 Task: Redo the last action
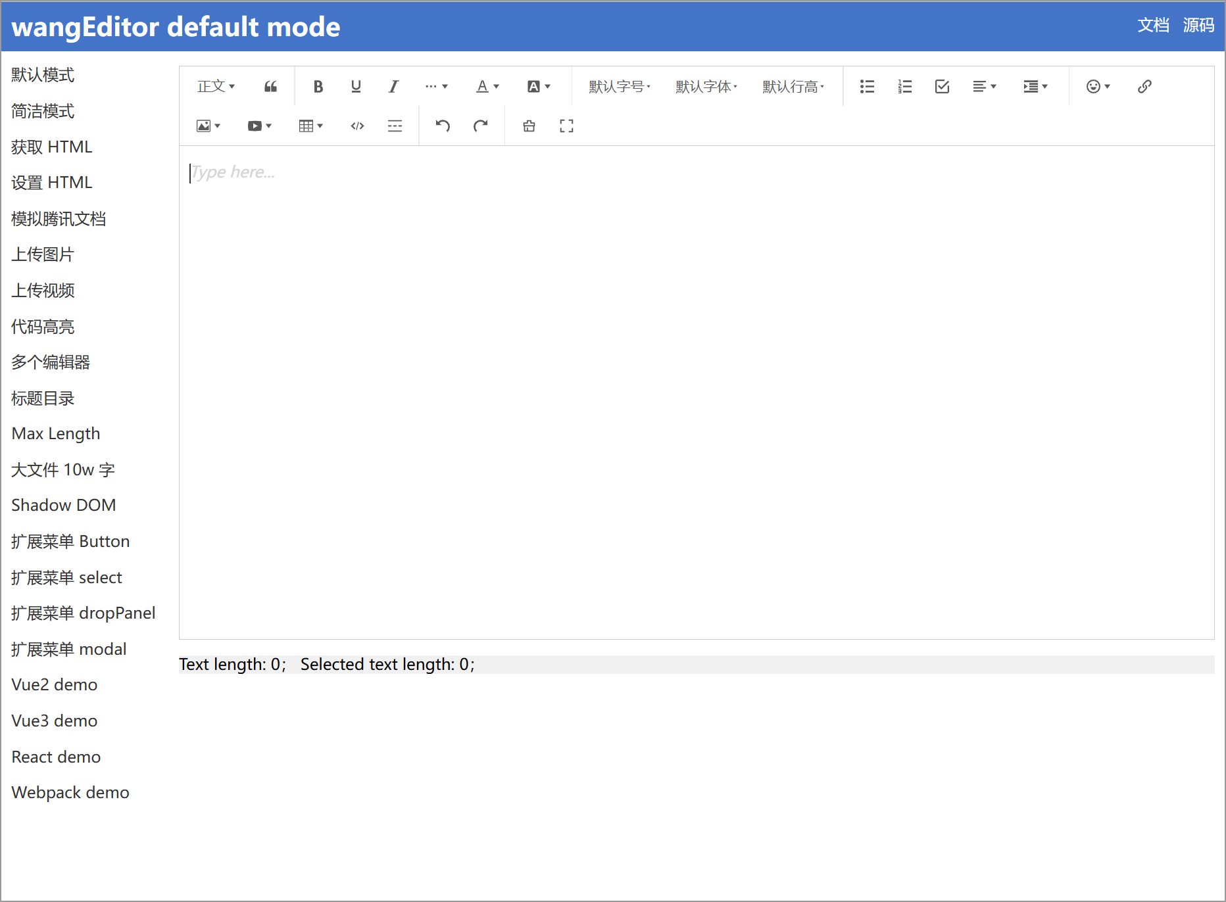click(x=480, y=126)
